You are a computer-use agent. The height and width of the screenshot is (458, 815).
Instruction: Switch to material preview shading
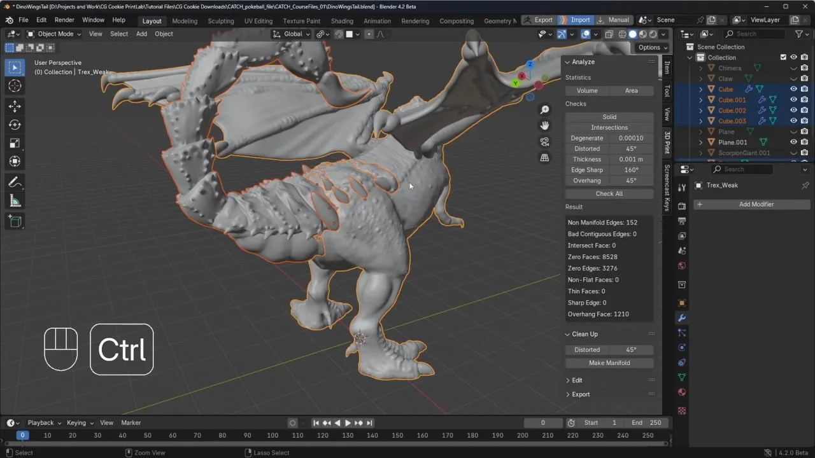[x=643, y=34]
